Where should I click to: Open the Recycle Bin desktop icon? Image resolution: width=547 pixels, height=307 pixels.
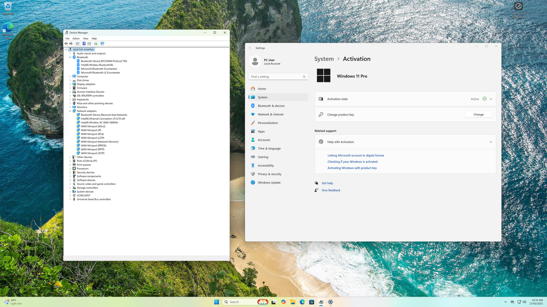pos(8,9)
